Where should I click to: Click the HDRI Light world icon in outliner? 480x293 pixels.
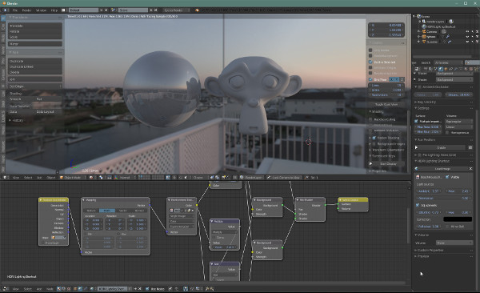point(424,26)
